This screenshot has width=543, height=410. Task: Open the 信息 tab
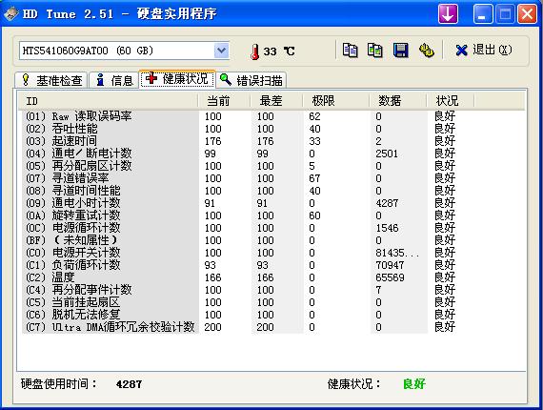[x=114, y=80]
